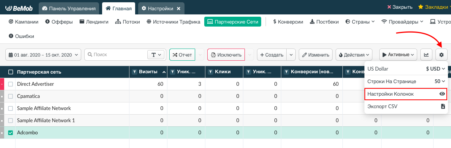
Task: Click the gear settings icon button
Action: click(442, 55)
